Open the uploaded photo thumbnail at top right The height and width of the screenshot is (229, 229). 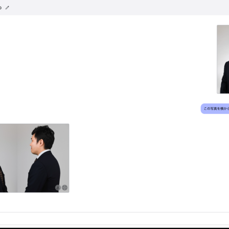(x=223, y=59)
